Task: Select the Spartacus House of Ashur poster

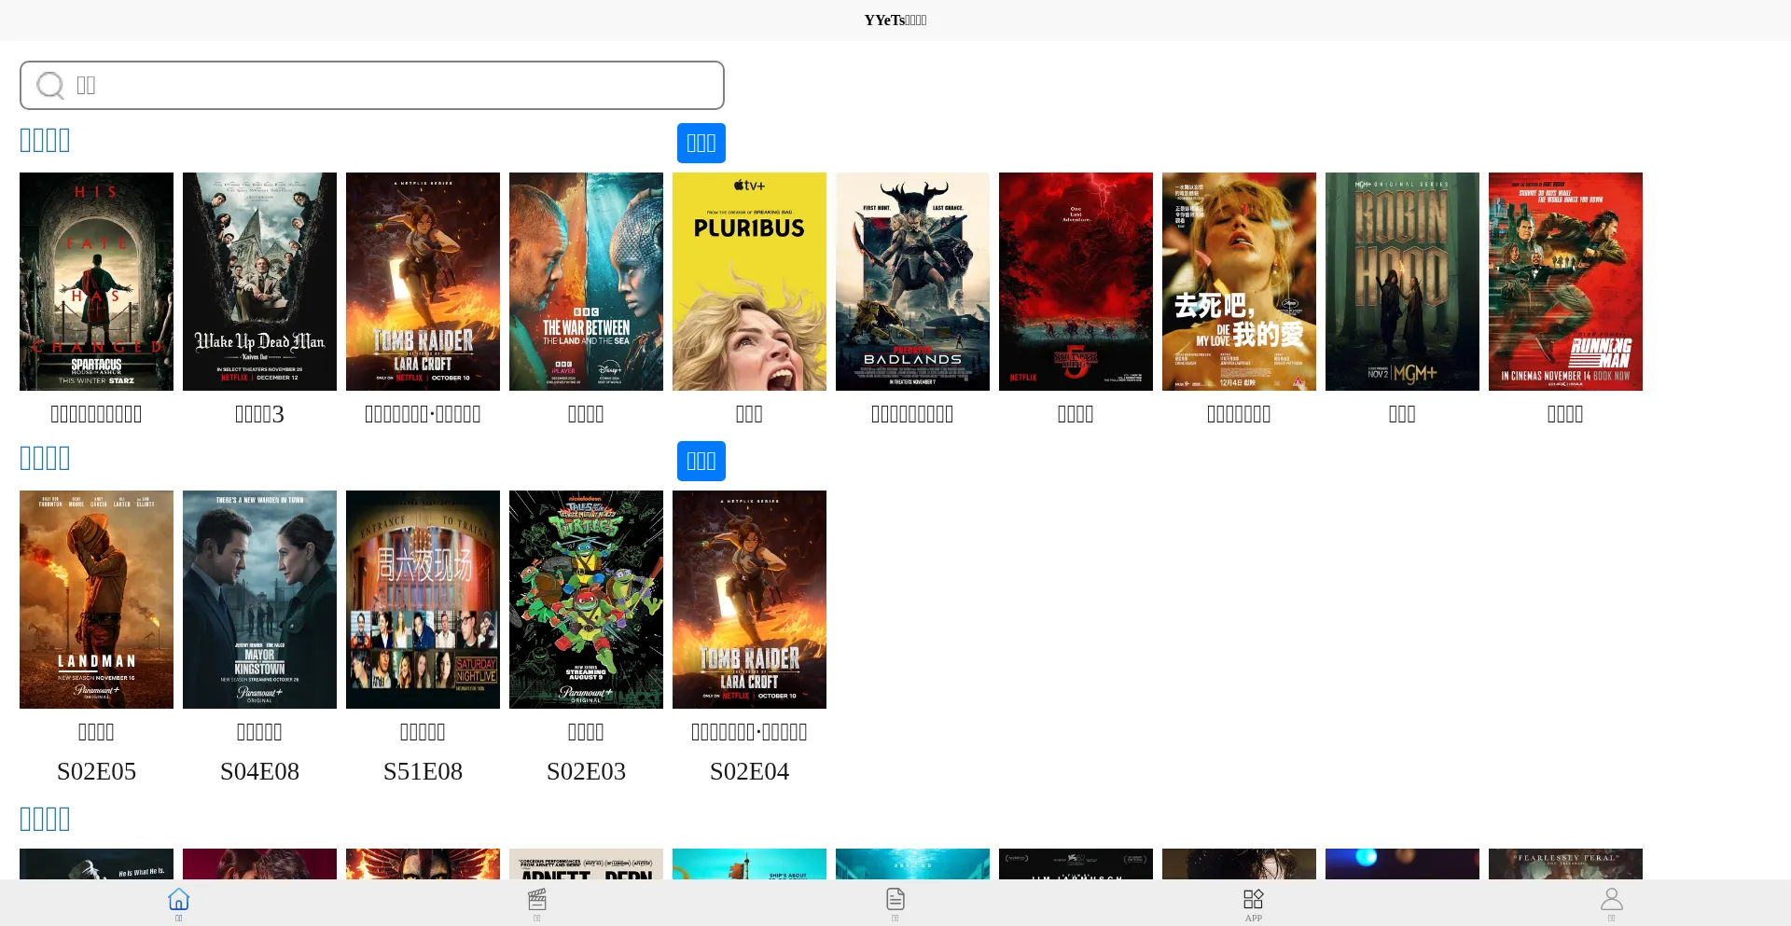Action: 96,281
